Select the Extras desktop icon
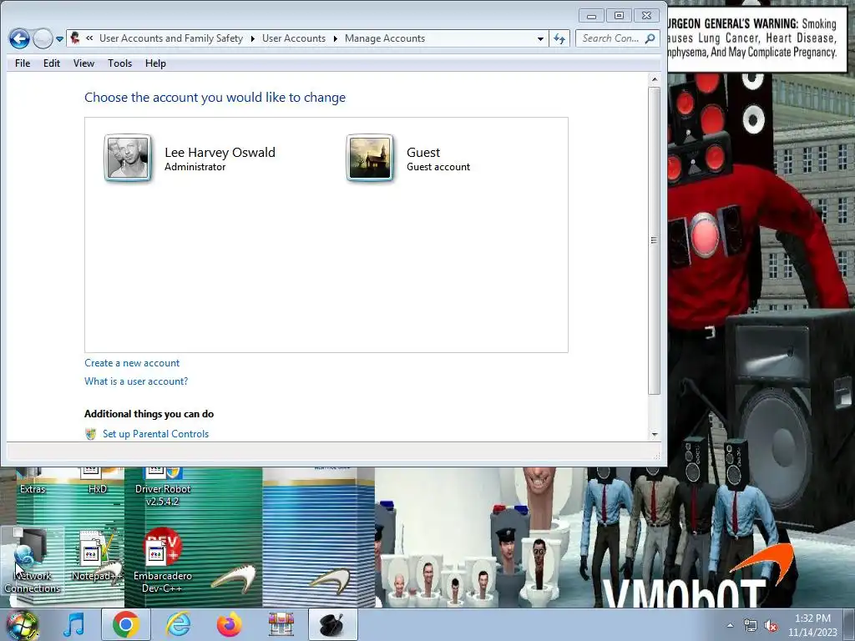This screenshot has height=641, width=855. click(33, 481)
